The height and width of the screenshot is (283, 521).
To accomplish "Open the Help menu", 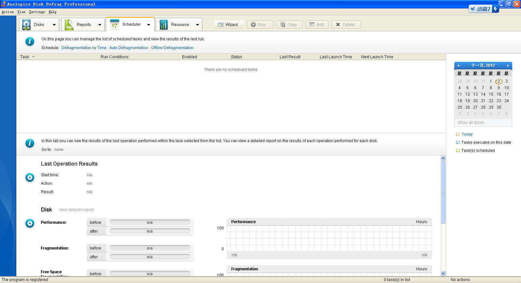I will pyautogui.click(x=52, y=12).
